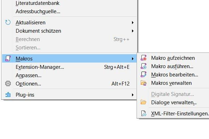Click the Makro aufzeichnen record icon

click(143, 58)
